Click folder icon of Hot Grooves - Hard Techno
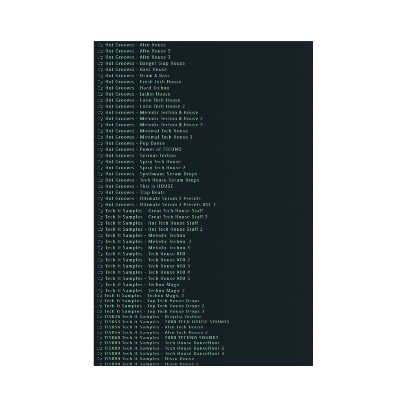407x407 pixels. tap(100, 88)
